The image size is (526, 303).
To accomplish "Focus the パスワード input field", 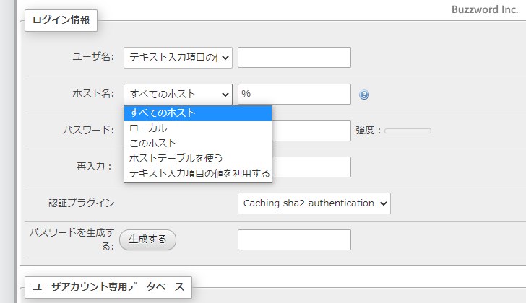I will coord(311,131).
